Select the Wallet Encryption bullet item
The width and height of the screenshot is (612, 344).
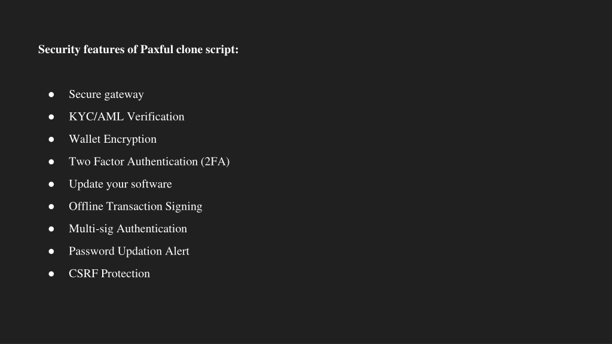[112, 139]
